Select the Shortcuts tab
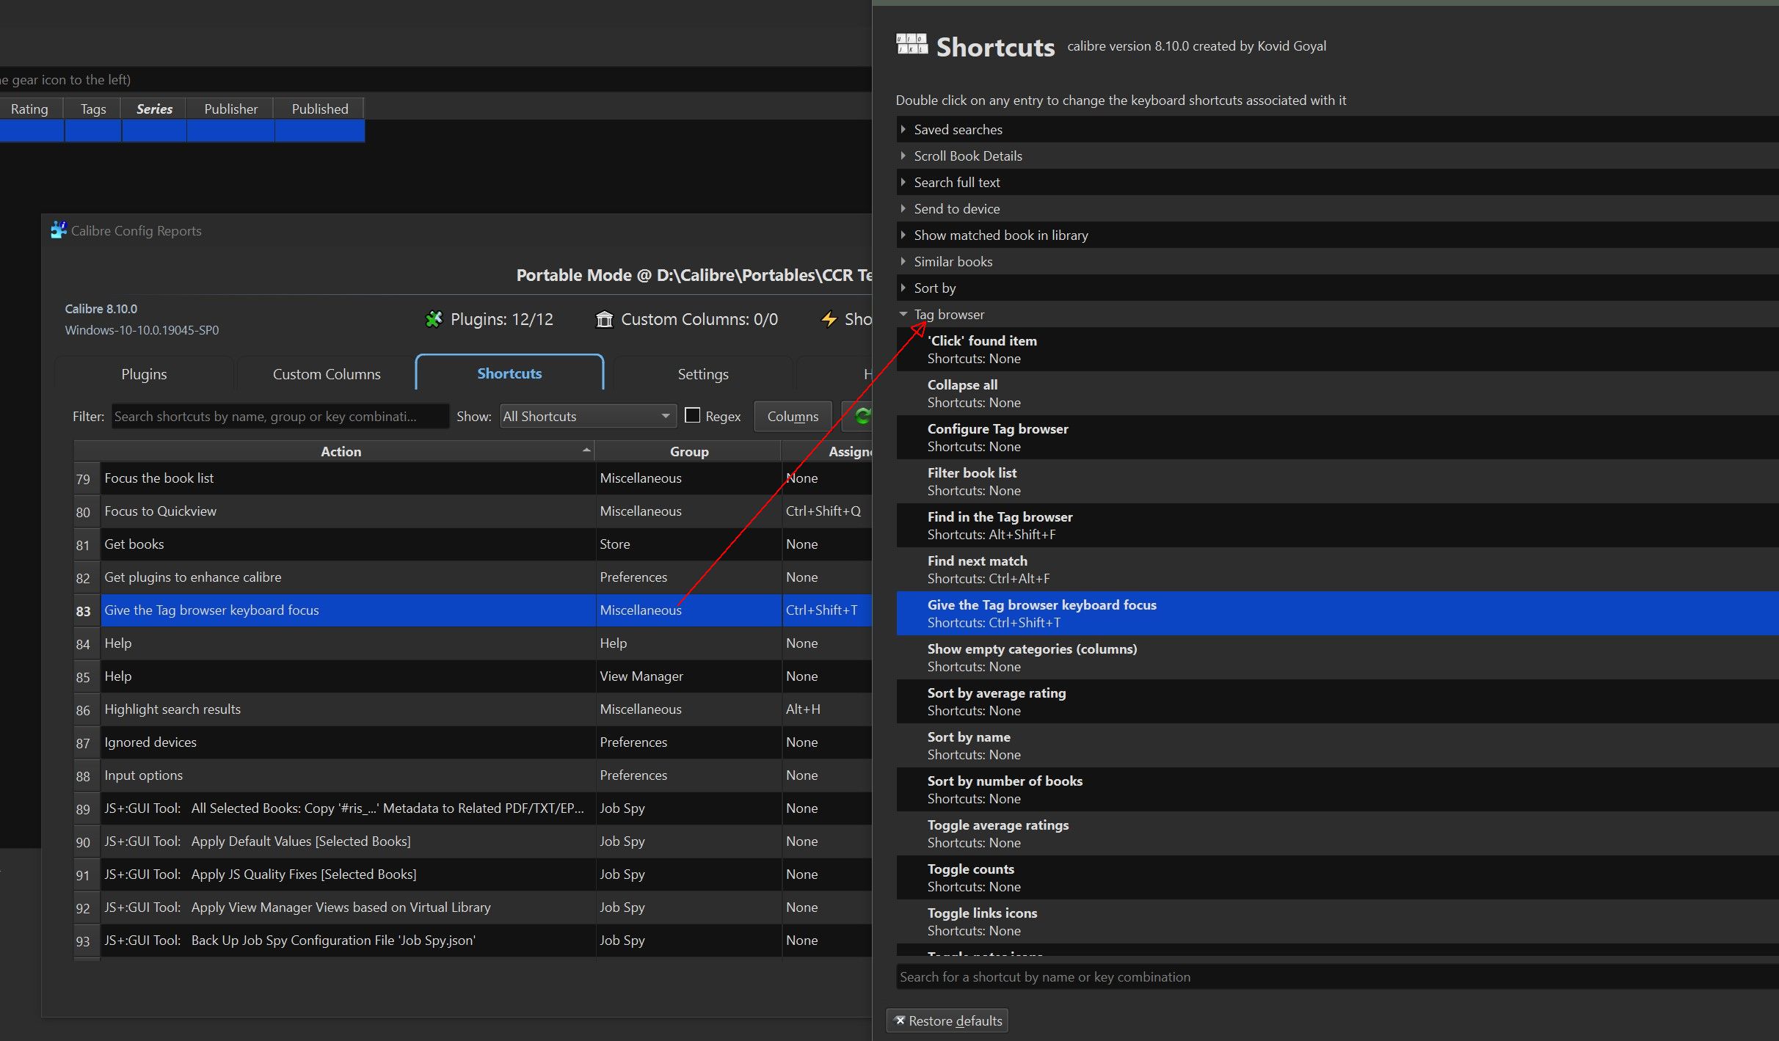1779x1041 pixels. pyautogui.click(x=509, y=373)
